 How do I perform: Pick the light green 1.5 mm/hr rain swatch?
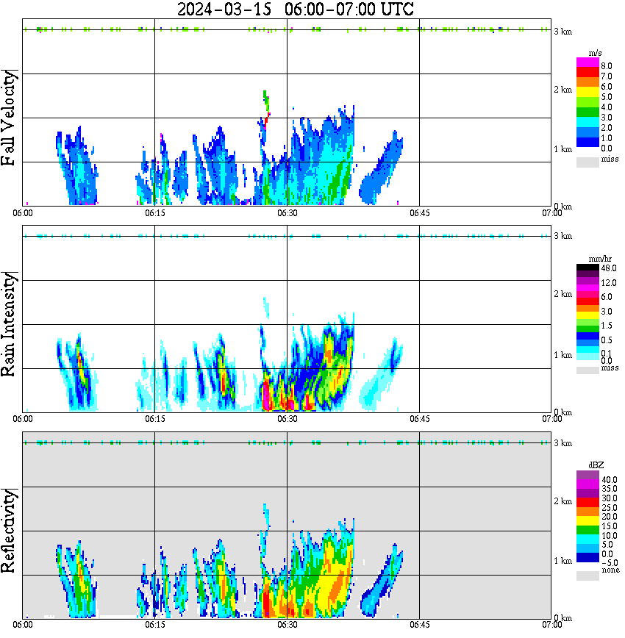(x=587, y=322)
